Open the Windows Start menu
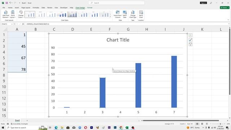Screen dimensions: 231x130 3,127
